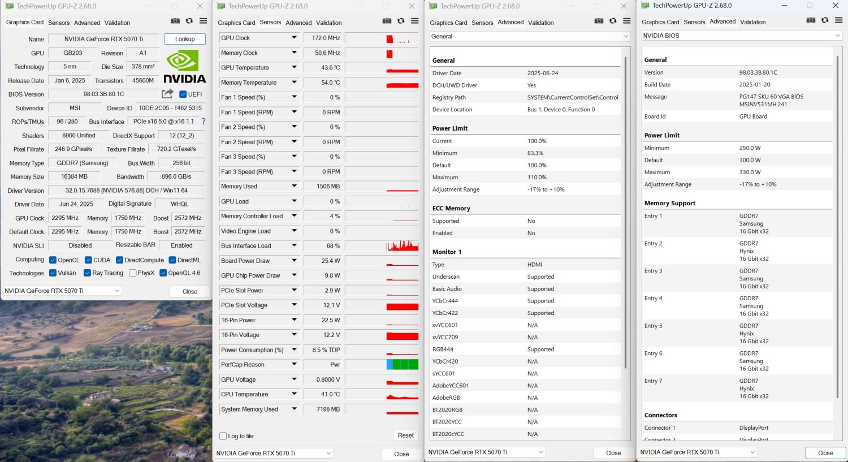
Task: Open the NVIDIA BIOS category dropdown
Action: click(742, 36)
